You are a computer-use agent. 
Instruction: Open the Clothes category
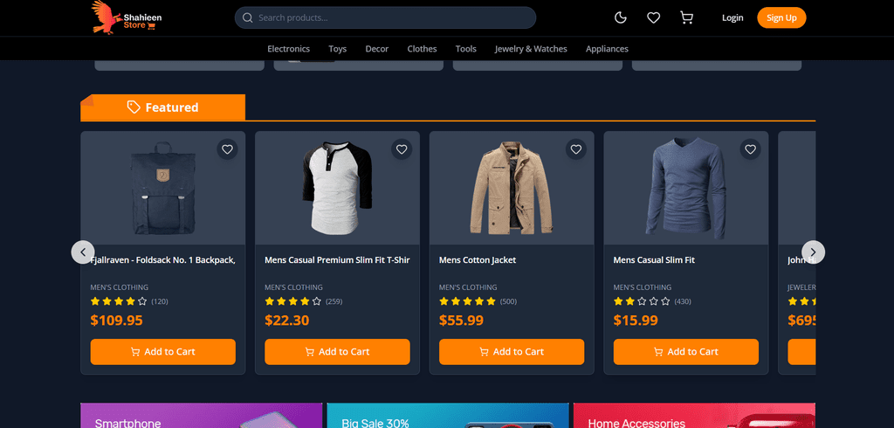422,49
